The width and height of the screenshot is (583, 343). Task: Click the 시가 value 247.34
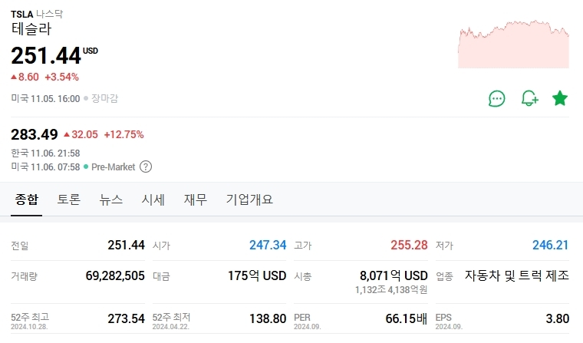[268, 245]
